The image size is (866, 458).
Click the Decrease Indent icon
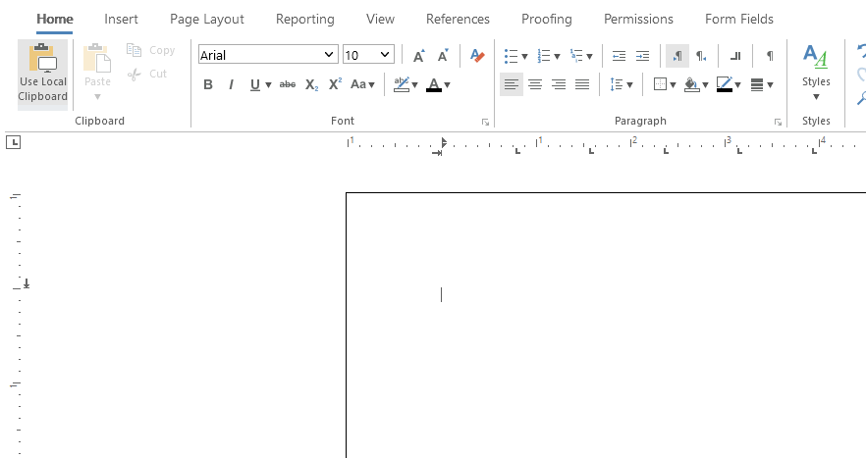[619, 56]
